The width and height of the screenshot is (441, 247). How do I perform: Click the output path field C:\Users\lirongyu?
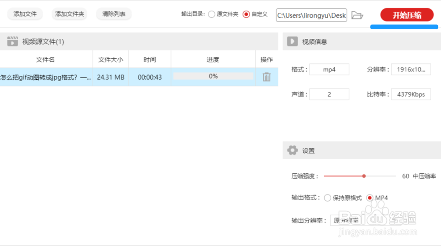311,15
